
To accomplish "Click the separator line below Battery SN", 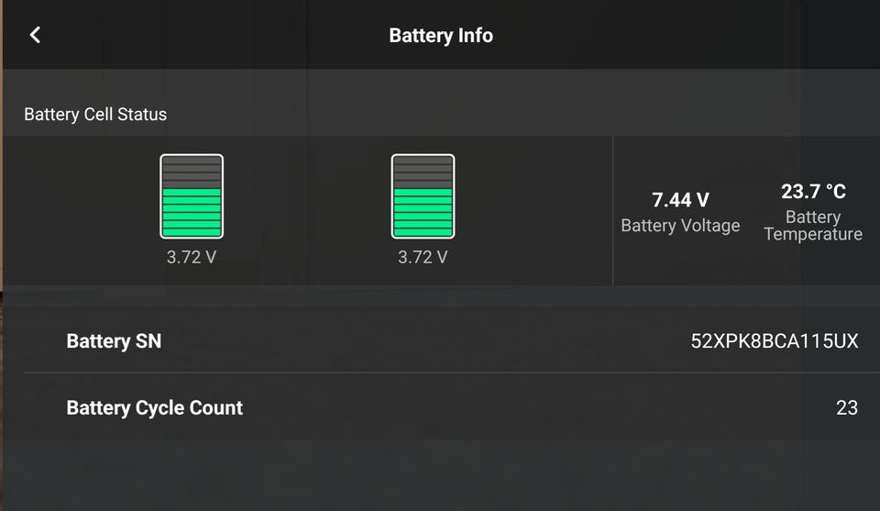I will pos(440,372).
